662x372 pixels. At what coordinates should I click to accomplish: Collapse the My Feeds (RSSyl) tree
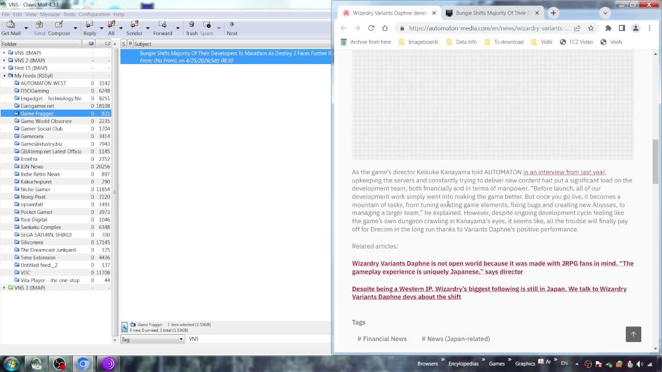4,75
